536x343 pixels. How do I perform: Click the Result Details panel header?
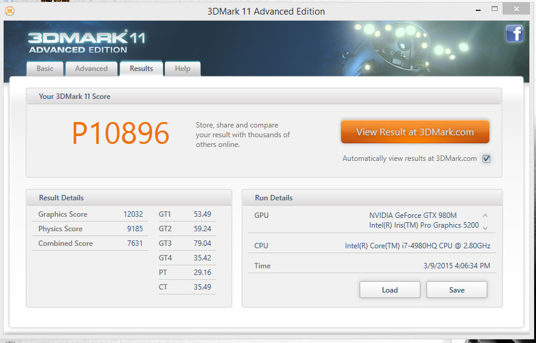129,198
